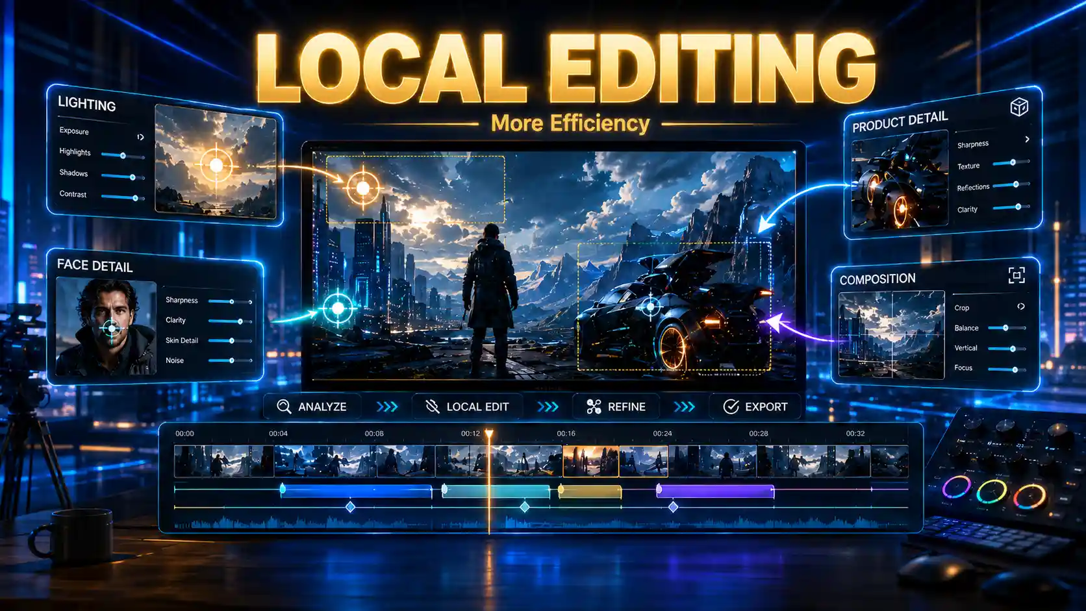
Task: Click the 00:24 timecode on ruler
Action: [x=663, y=433]
